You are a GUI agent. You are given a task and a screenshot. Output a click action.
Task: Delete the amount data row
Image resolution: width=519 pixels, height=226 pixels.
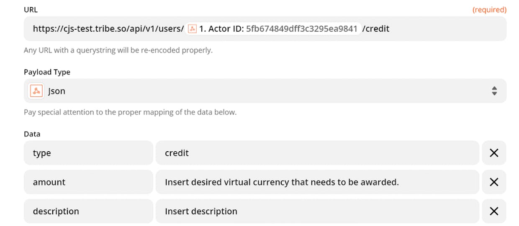click(494, 182)
